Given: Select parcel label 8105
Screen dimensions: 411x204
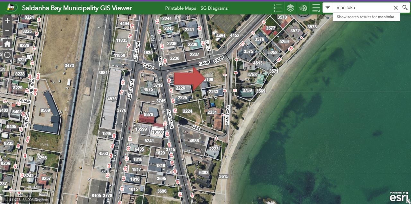Looking at the screenshot, I should click(x=96, y=195).
